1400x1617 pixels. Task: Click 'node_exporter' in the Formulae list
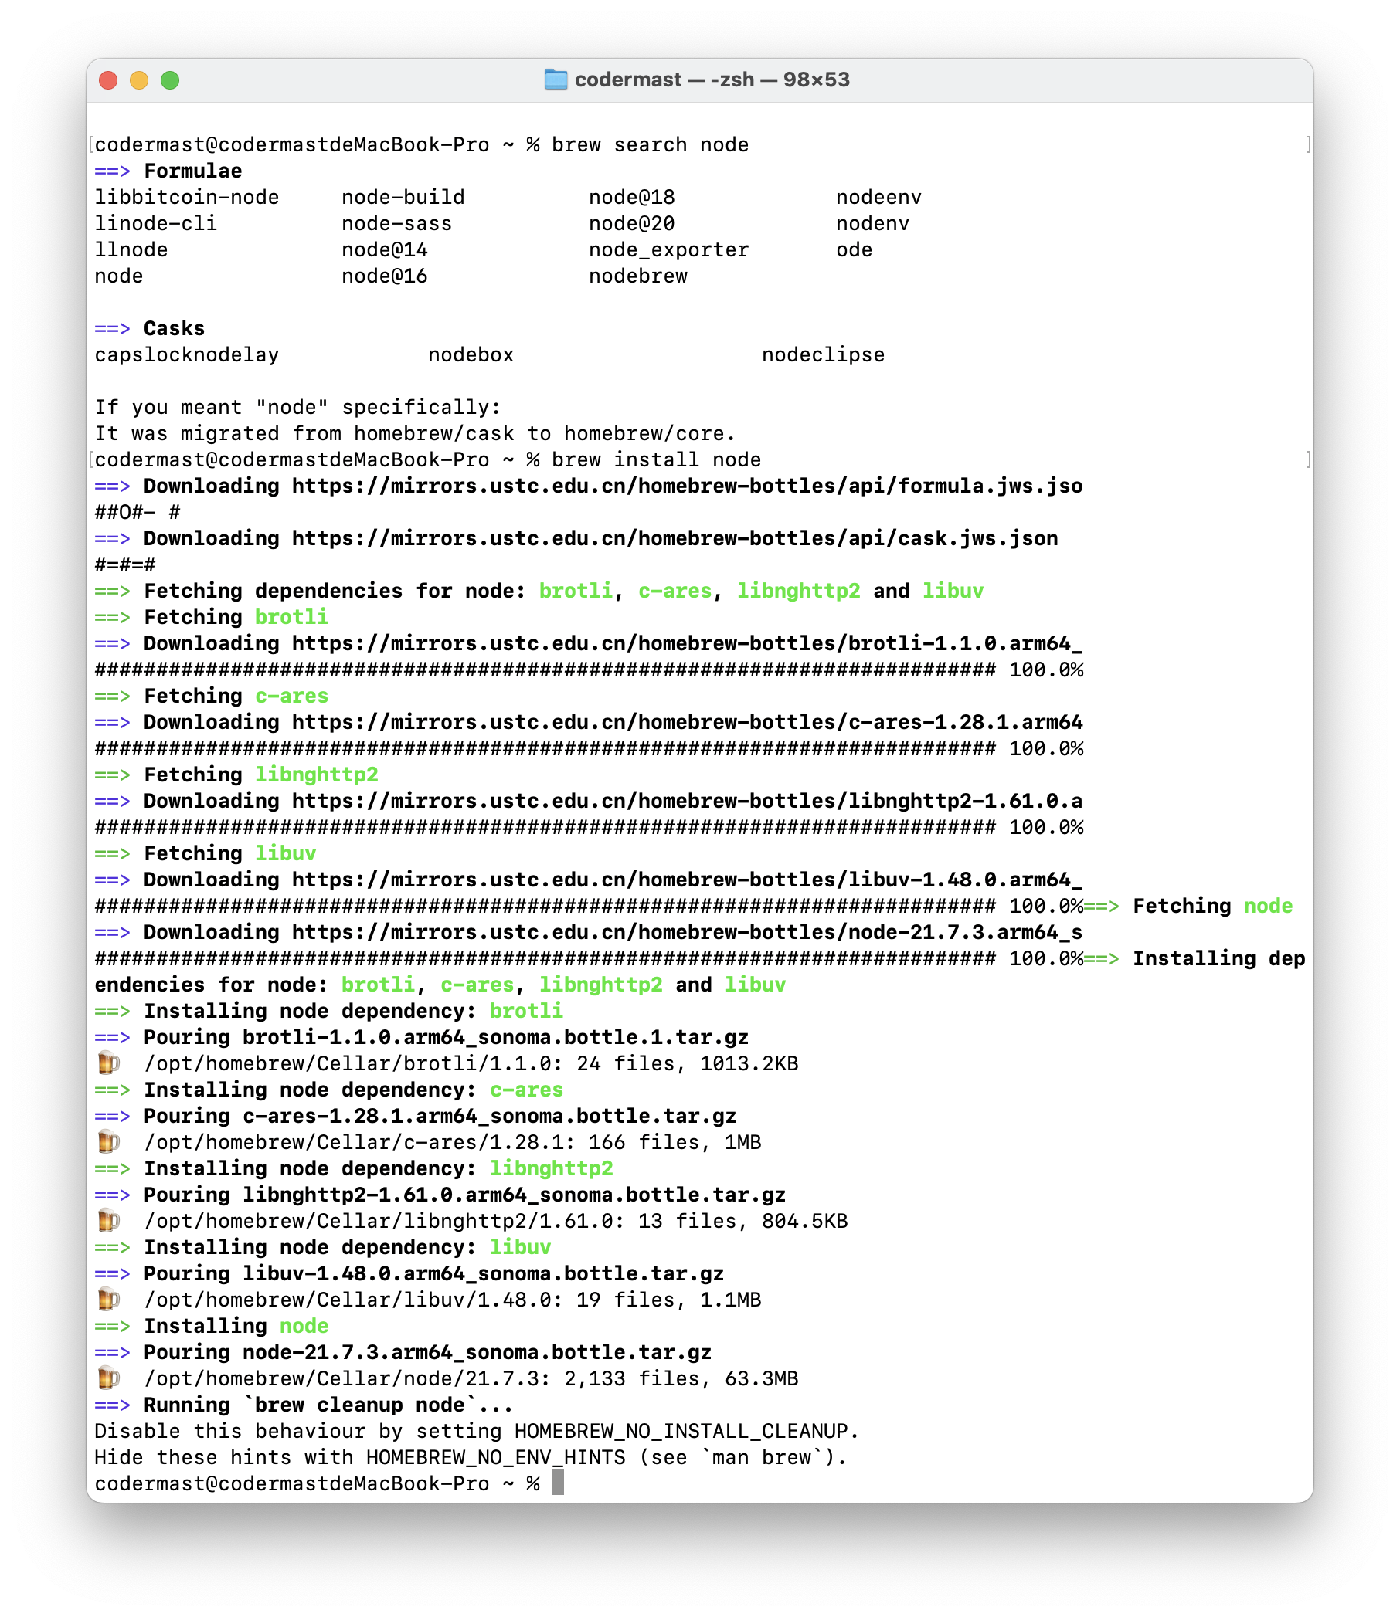coord(669,250)
